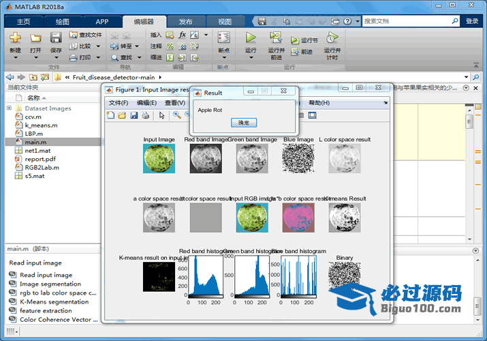Click Find Files in ribbon
The width and height of the screenshot is (487, 341).
click(x=86, y=35)
